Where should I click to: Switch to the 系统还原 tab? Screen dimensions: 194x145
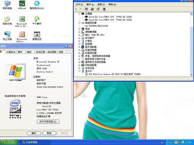[x=40, y=52]
